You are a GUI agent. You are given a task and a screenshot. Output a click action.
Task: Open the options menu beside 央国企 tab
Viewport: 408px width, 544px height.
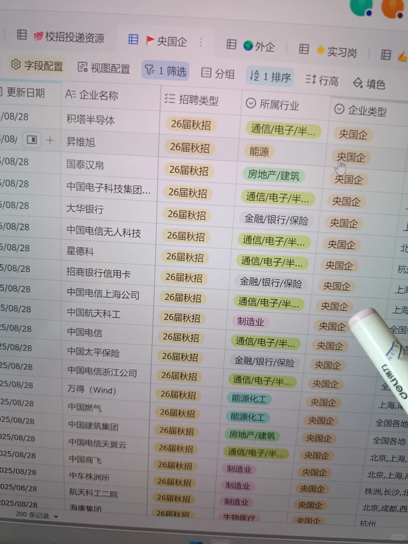point(201,42)
